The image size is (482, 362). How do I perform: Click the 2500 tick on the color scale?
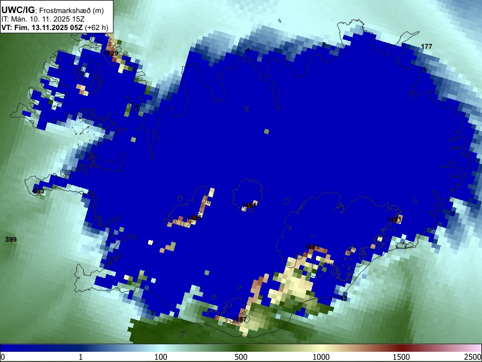click(473, 357)
